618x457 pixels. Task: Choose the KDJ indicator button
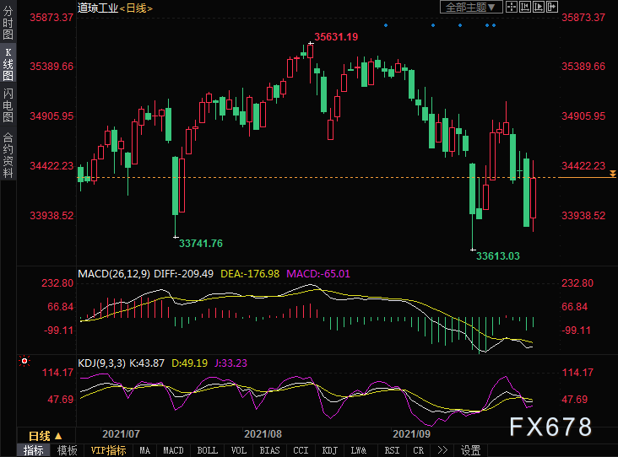[329, 450]
